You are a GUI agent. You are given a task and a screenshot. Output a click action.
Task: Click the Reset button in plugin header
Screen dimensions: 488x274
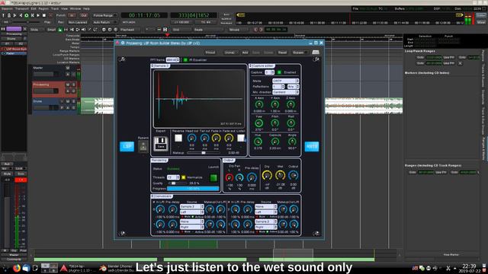pyautogui.click(x=282, y=53)
